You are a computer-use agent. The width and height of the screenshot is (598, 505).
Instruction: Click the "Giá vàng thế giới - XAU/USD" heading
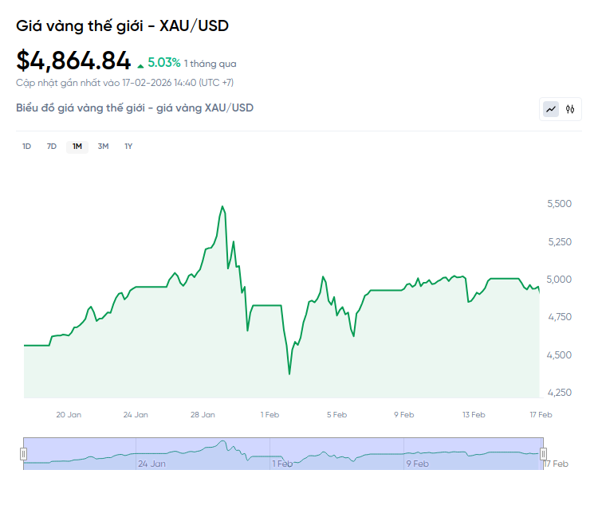122,25
